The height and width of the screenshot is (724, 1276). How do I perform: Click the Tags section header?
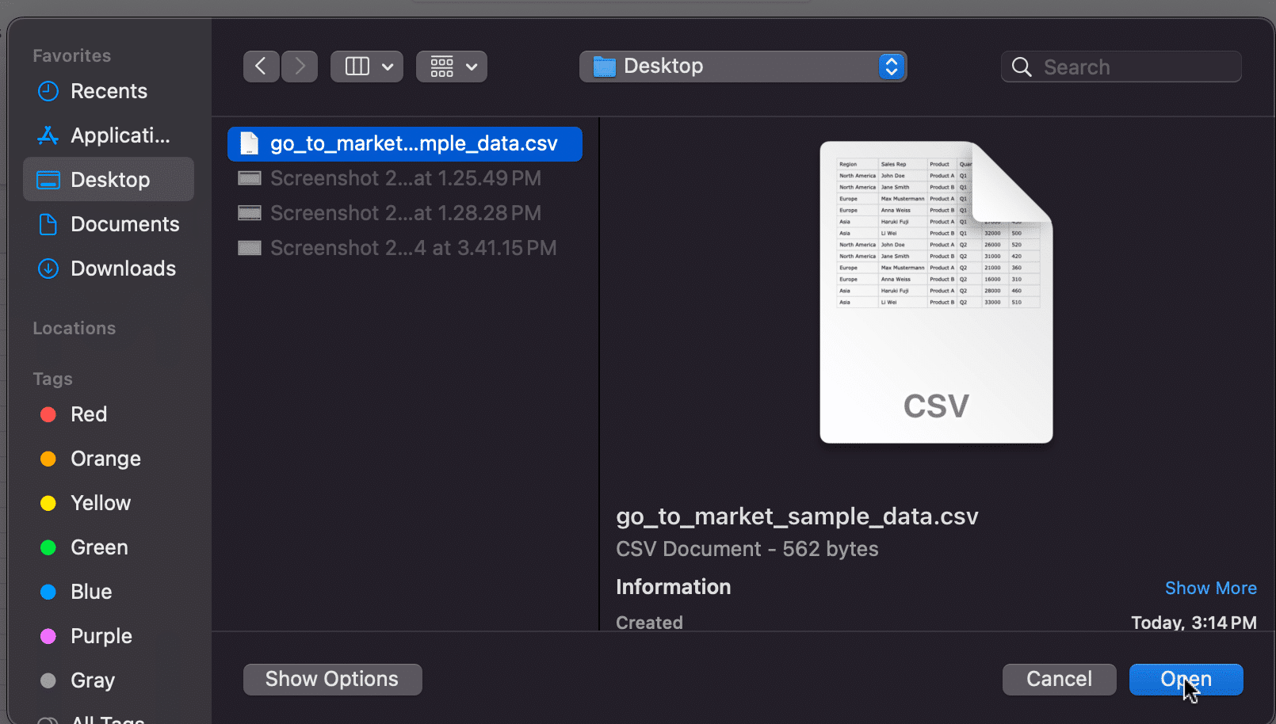52,379
